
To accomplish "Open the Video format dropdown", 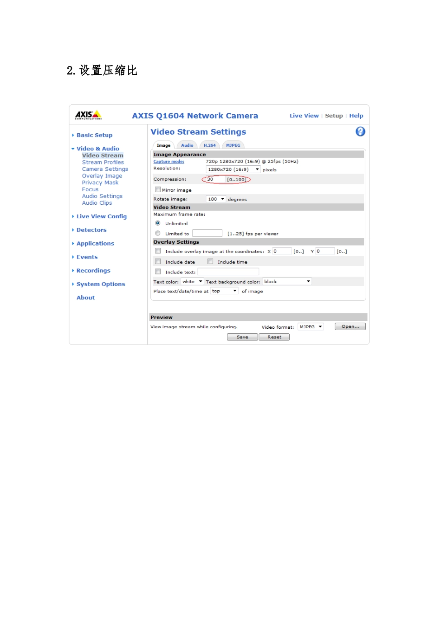I will pyautogui.click(x=311, y=327).
